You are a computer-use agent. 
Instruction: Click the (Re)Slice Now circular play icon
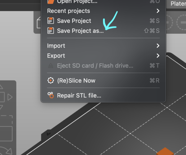(51, 80)
